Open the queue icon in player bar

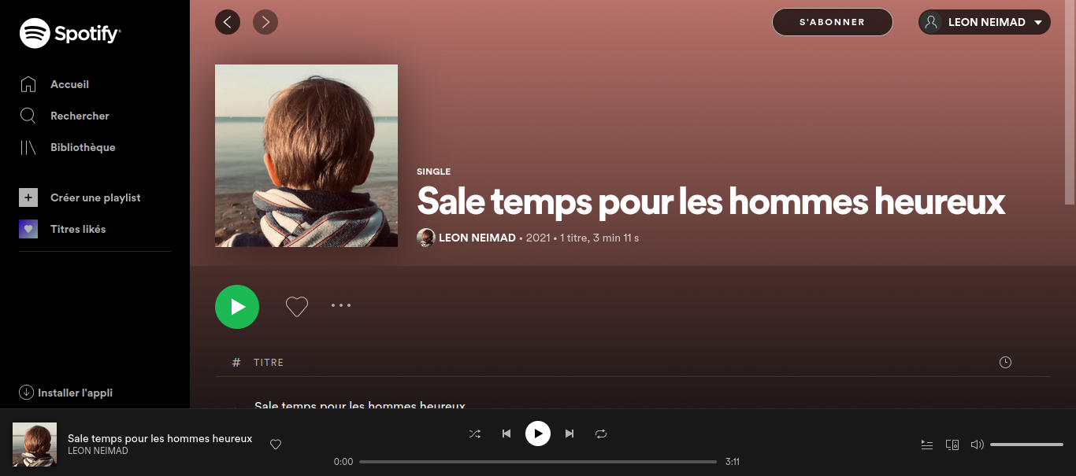pos(927,445)
